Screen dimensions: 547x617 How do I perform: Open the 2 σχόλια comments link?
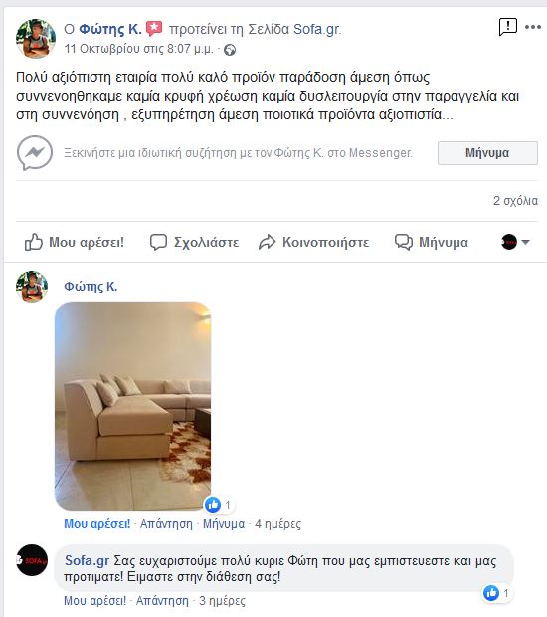[515, 201]
